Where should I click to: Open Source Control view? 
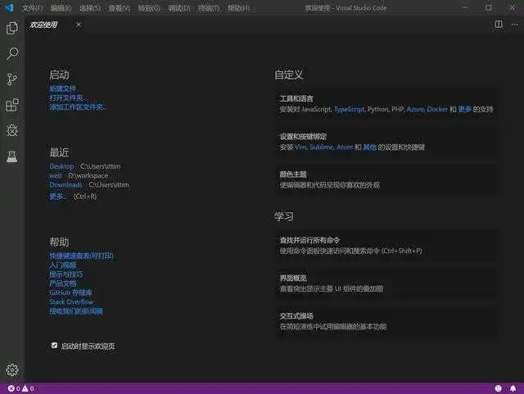click(x=12, y=79)
